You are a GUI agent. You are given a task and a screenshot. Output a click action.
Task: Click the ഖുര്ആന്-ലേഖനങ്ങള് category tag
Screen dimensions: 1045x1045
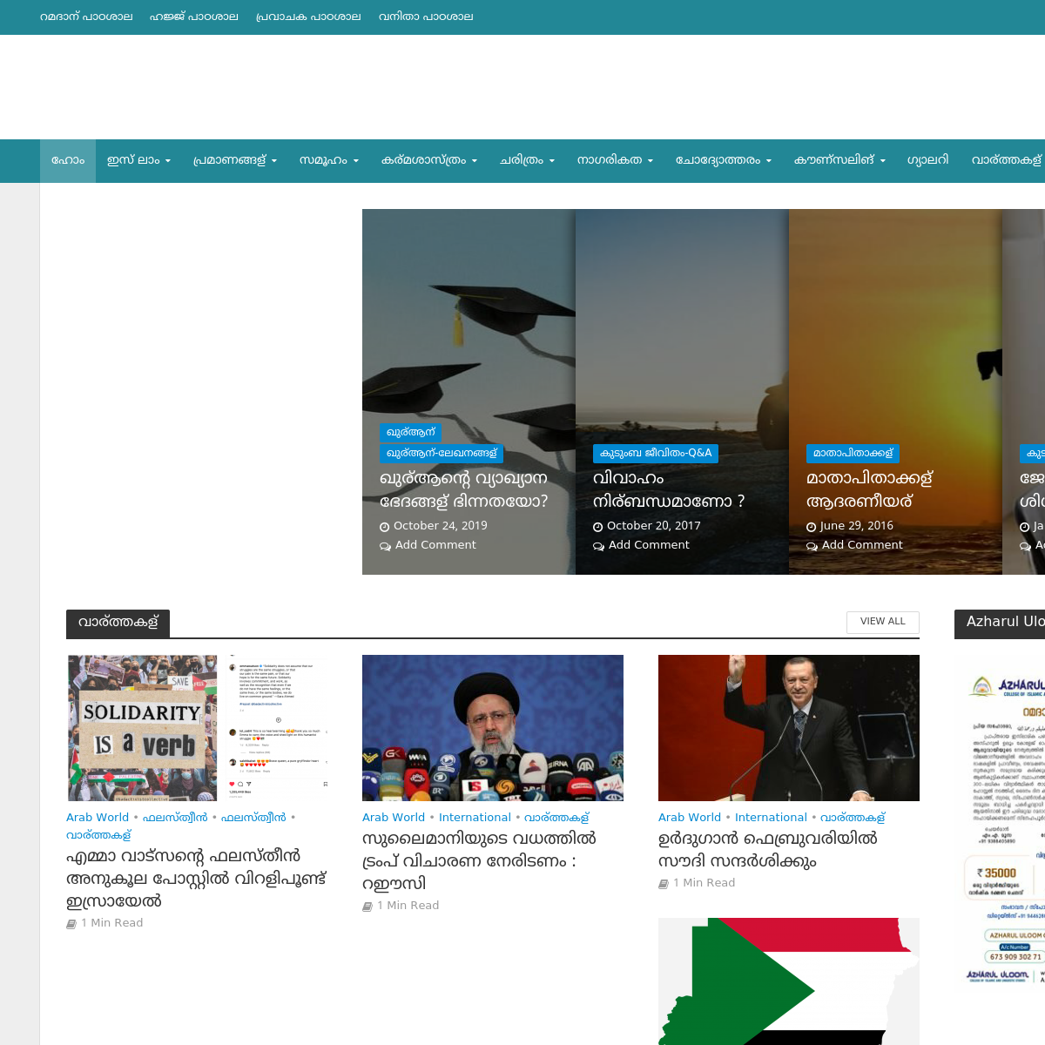442,453
